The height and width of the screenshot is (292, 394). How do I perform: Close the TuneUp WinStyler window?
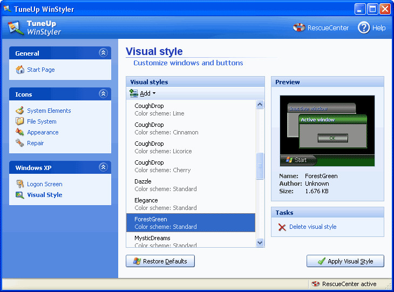pyautogui.click(x=385, y=9)
